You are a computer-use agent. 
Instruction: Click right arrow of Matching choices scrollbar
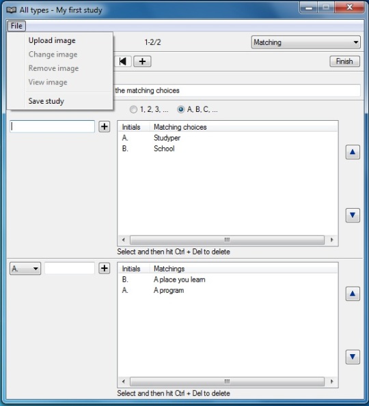tap(331, 240)
